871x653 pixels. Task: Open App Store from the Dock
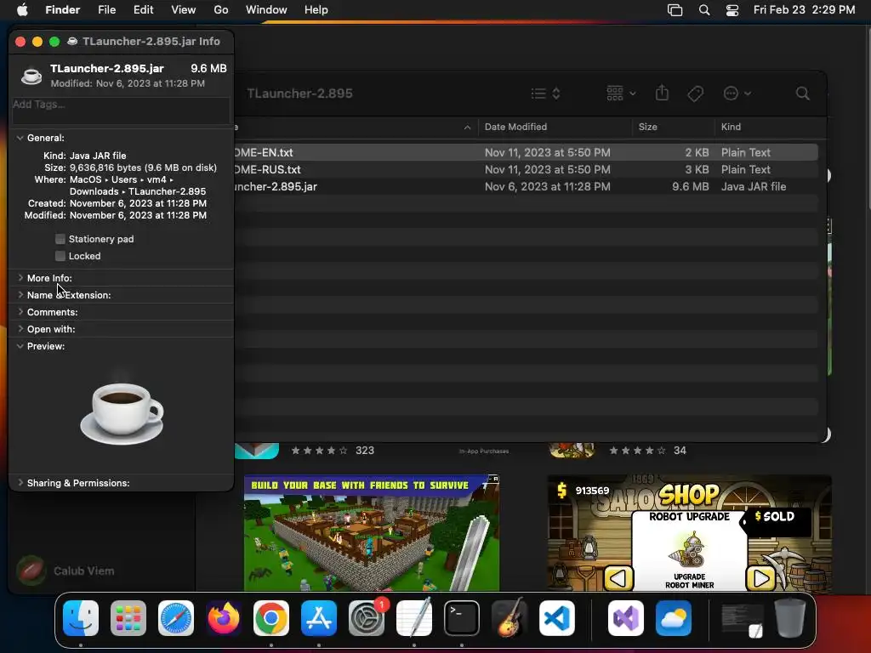(319, 618)
